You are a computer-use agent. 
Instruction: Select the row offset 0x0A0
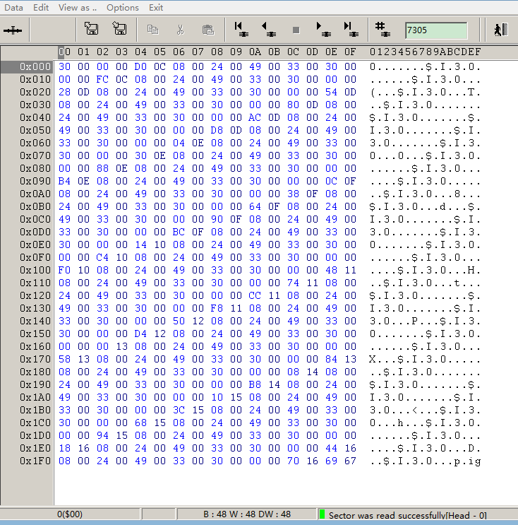[35, 194]
